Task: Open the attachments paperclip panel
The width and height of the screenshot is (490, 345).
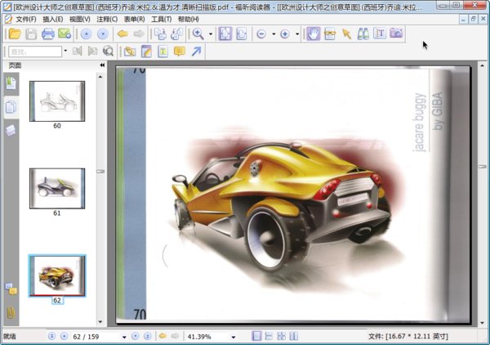Action: [11, 311]
